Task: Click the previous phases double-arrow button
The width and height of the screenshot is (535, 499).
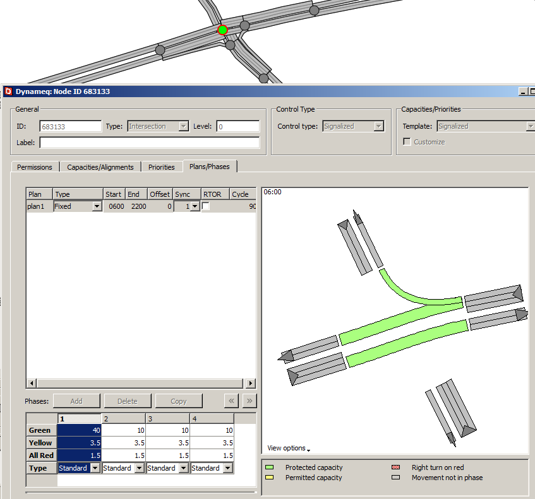Action: [x=231, y=401]
